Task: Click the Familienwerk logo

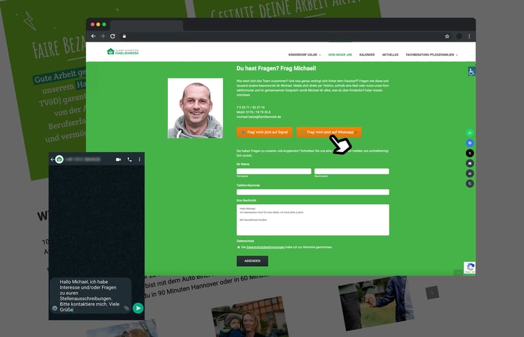Action: [x=123, y=51]
